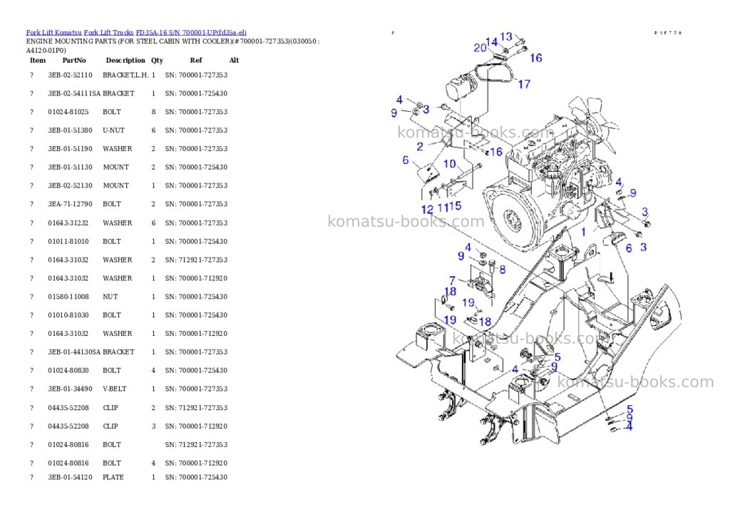Select part number 3EA-71-12790
This screenshot has width=730, height=517.
click(70, 204)
